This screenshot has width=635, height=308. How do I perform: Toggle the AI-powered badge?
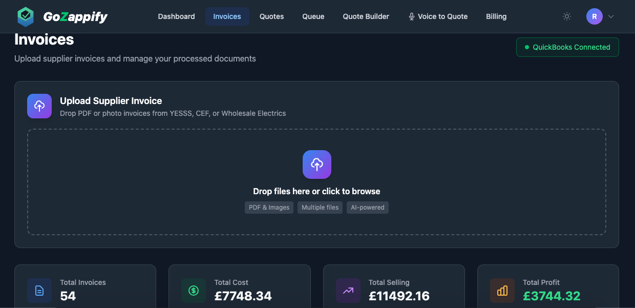pos(367,208)
